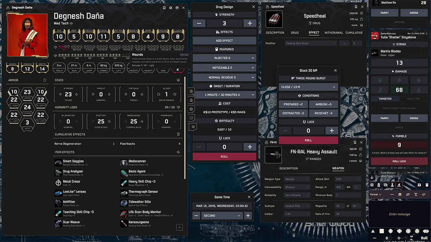Click the Smart Goggles item icon
Screen dimensions: 431x242
point(58,163)
